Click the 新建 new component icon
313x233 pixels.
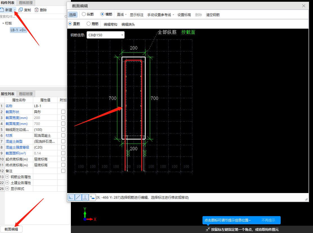2,10
